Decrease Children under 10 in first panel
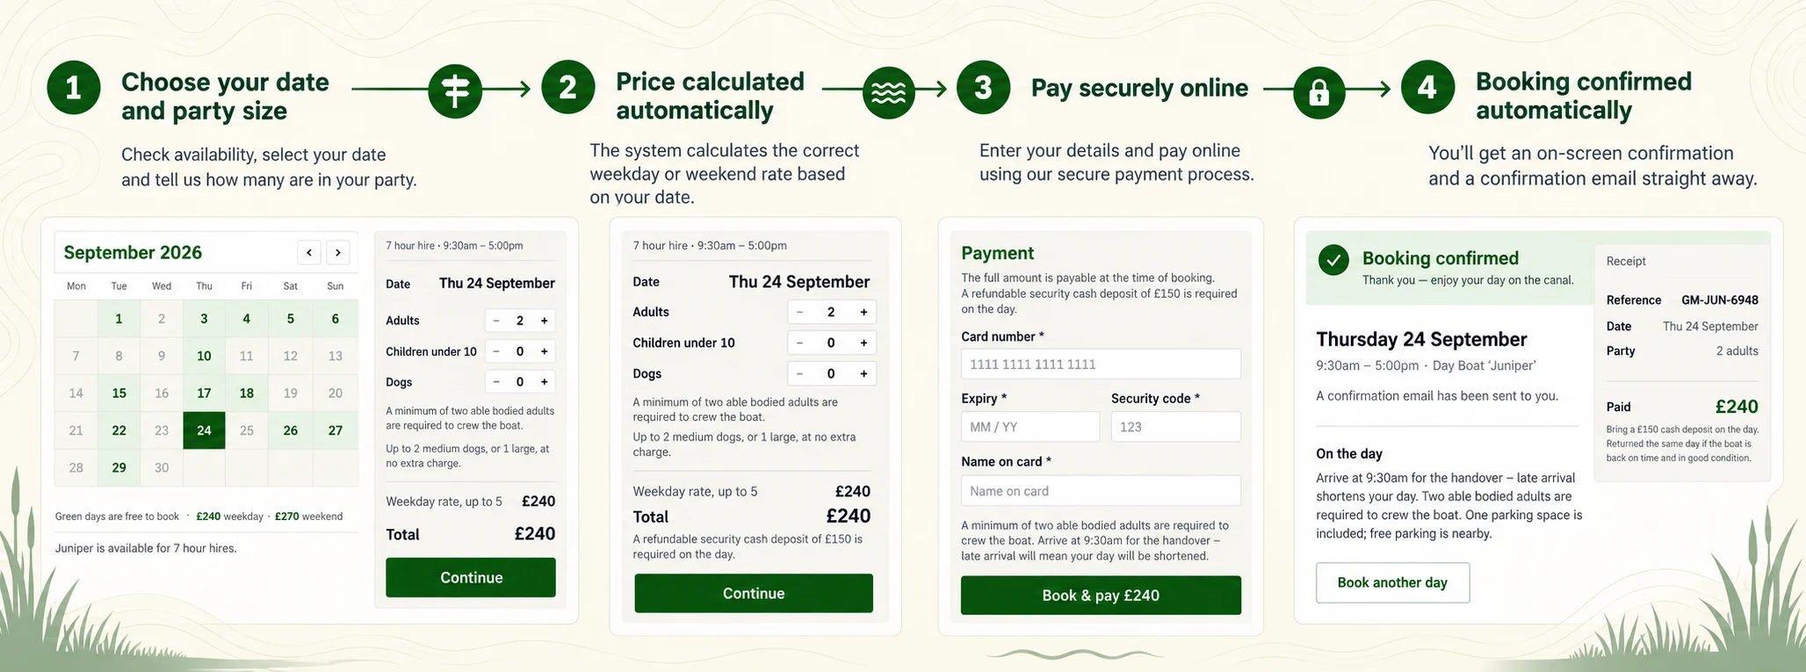 coord(496,351)
